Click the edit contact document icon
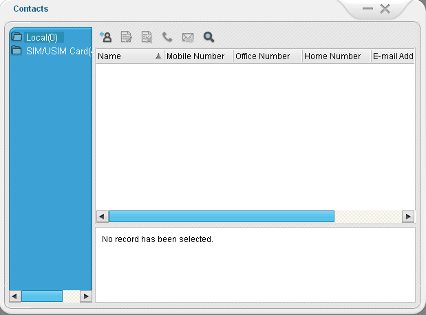The height and width of the screenshot is (315, 426). tap(126, 37)
